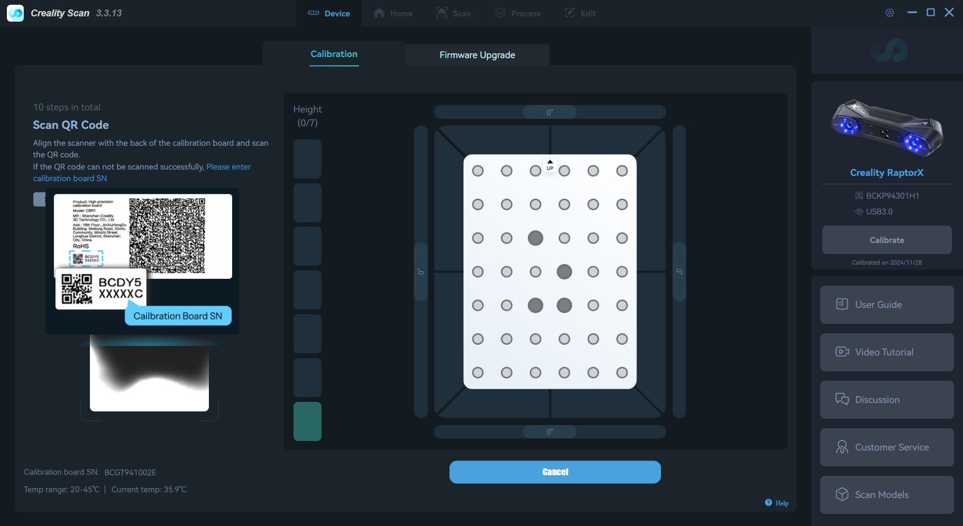
Task: Click the Scan Models cube icon
Action: coord(842,494)
